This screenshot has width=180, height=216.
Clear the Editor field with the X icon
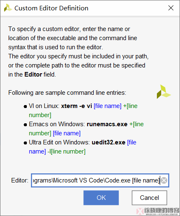point(164,180)
